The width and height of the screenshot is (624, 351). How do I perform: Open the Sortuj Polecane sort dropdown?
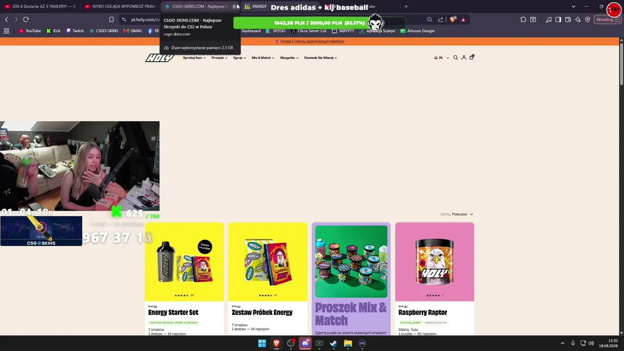pos(457,214)
